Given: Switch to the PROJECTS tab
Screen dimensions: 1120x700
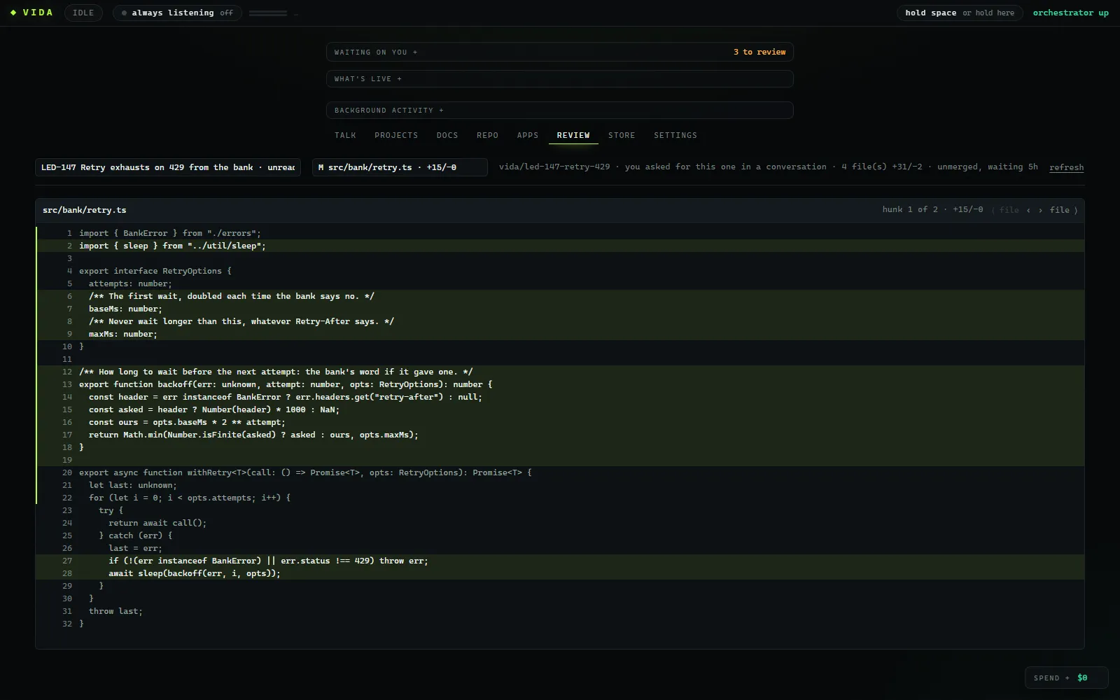Looking at the screenshot, I should [396, 135].
